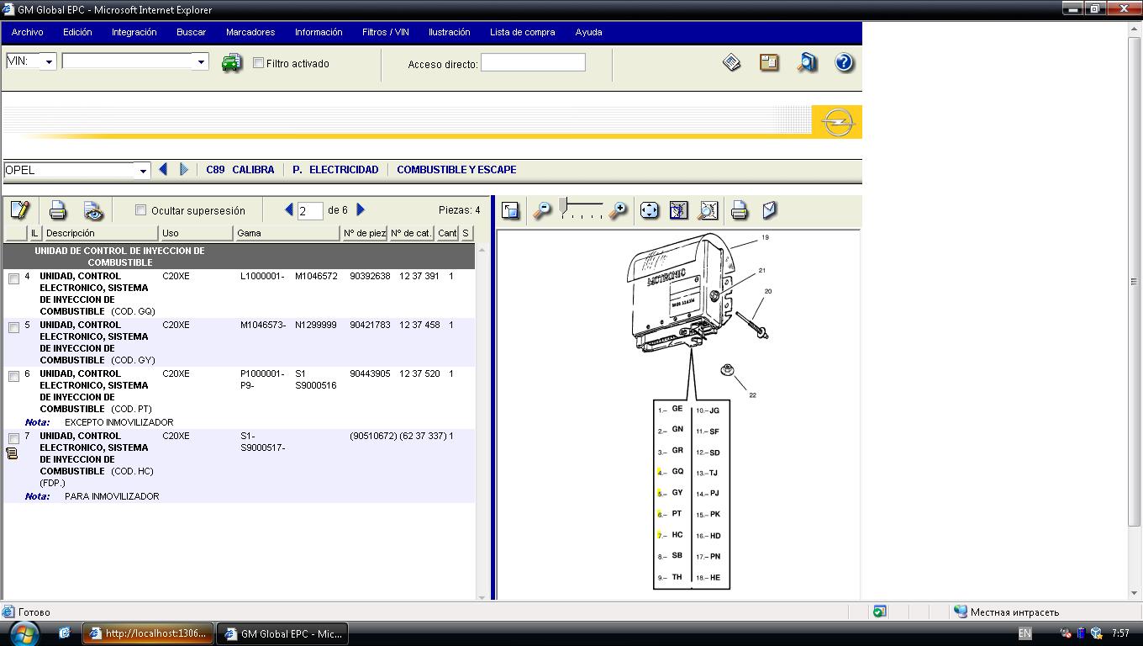The height and width of the screenshot is (646, 1143).
Task: Click the detach illustration window icon
Action: pos(510,210)
